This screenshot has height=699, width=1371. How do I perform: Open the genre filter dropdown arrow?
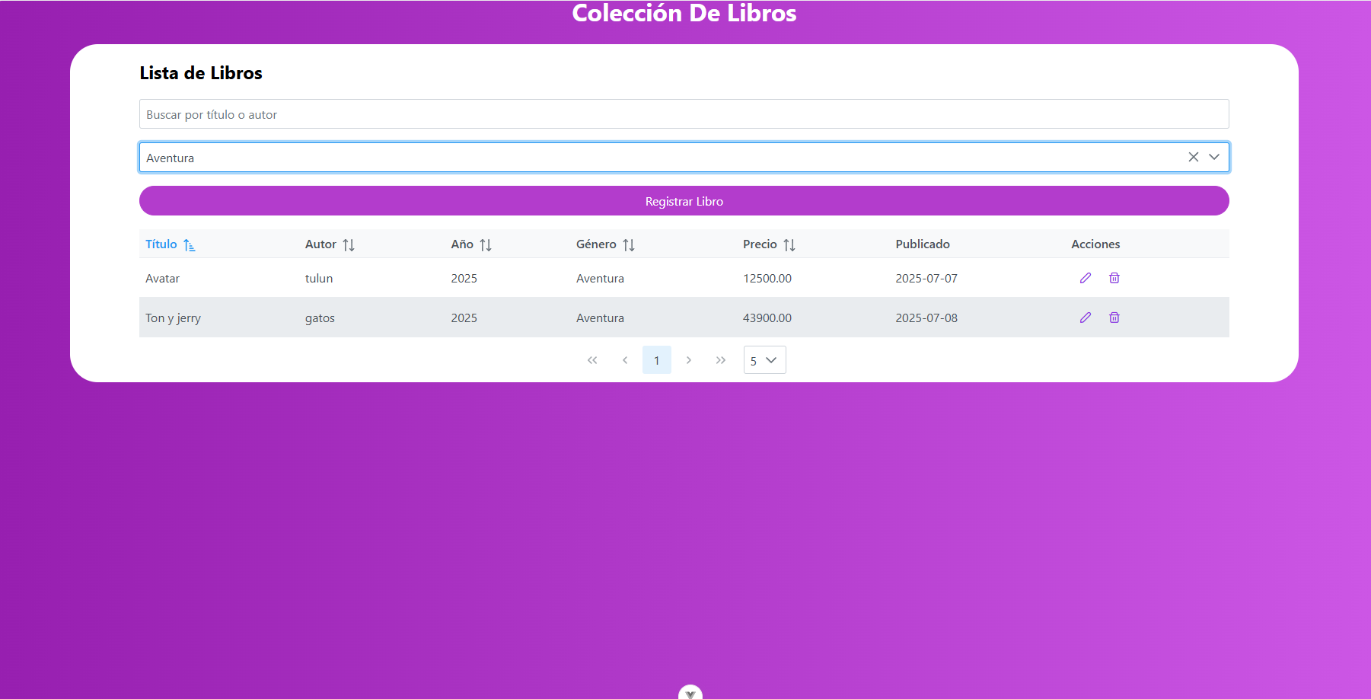[1214, 157]
